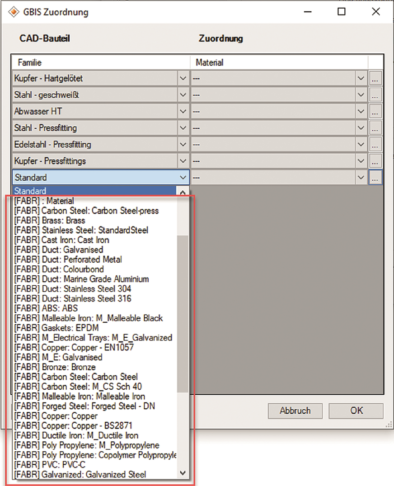This screenshot has height=486, width=394.
Task: Pick [FABR] Copper: Copper - EN1057 entry
Action: 74,348
